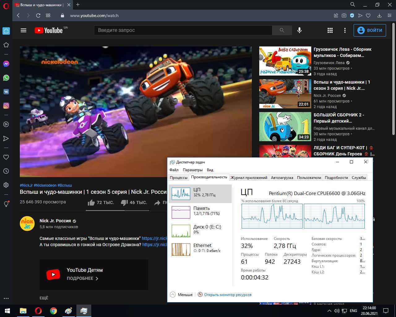Open Instagram in Opera sidebar
This screenshot has width=396, height=317.
point(6,106)
